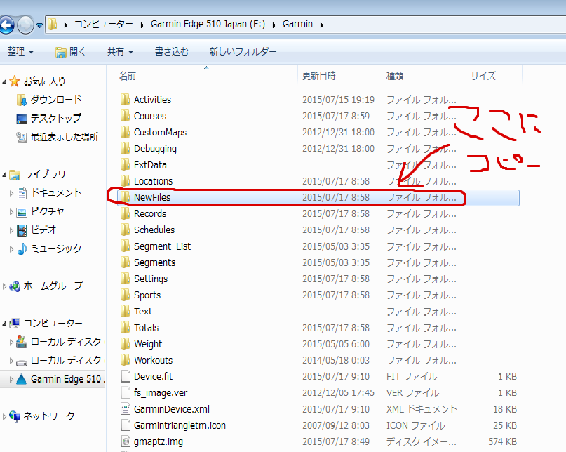The width and height of the screenshot is (566, 452).
Task: Sort by 種類 column header
Action: coord(395,76)
